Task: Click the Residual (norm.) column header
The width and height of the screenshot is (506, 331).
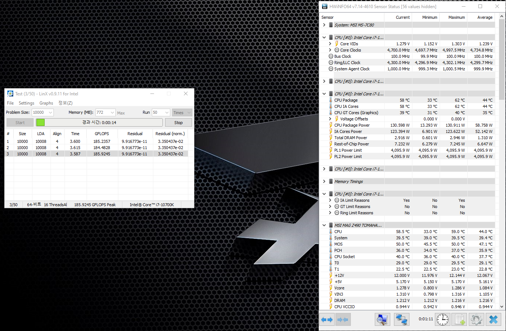Action: (170, 134)
